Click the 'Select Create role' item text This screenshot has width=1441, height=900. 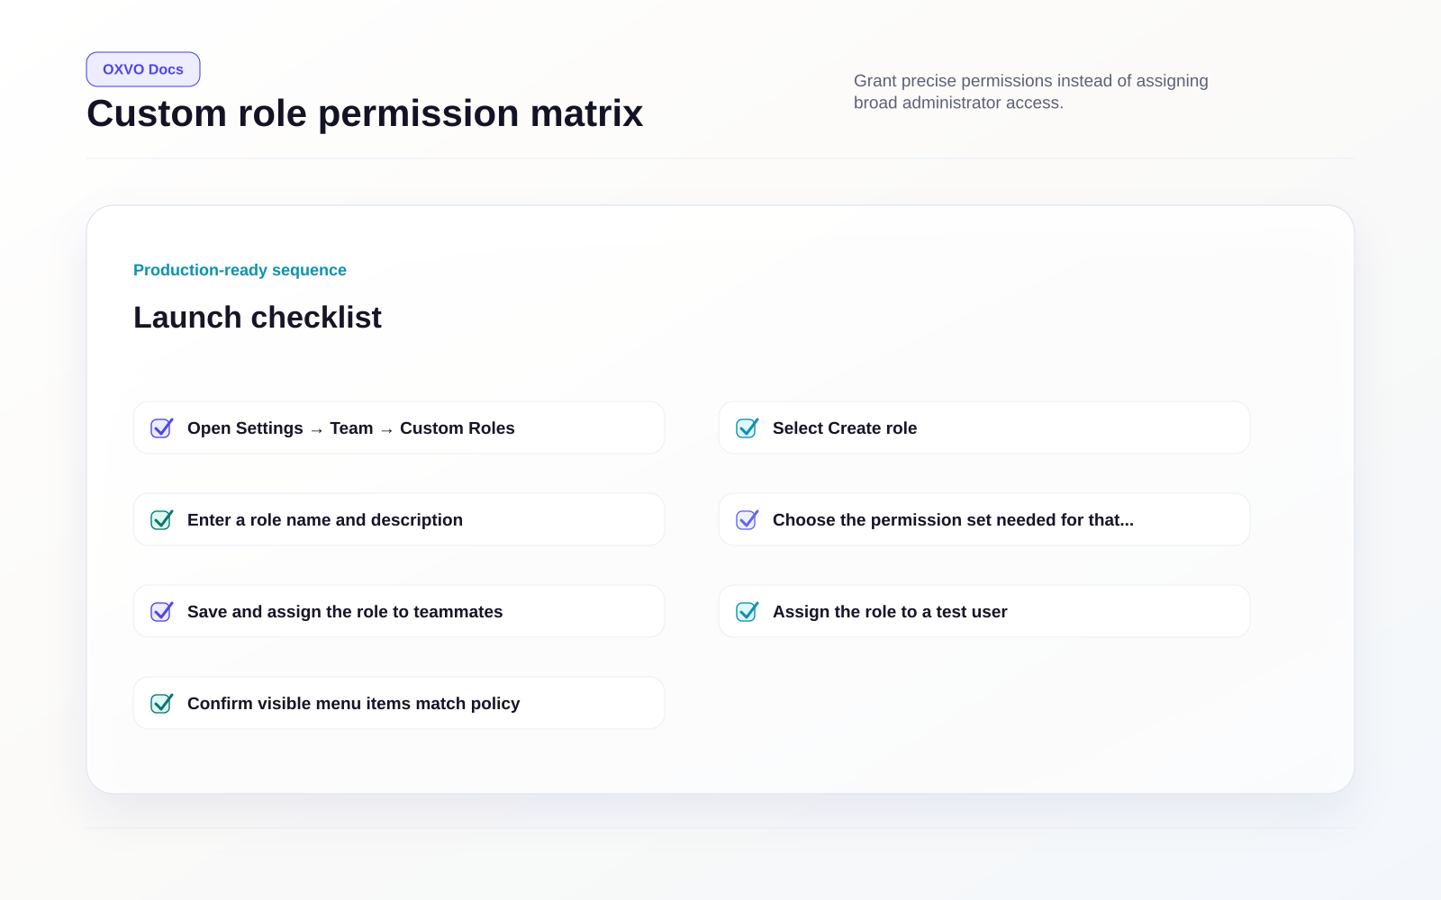tap(845, 428)
